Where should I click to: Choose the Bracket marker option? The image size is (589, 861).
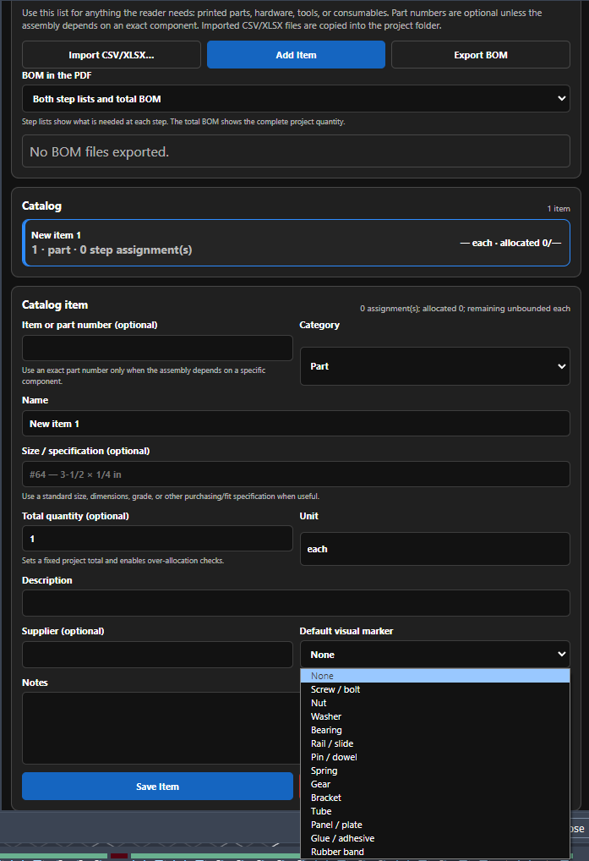pyautogui.click(x=435, y=798)
